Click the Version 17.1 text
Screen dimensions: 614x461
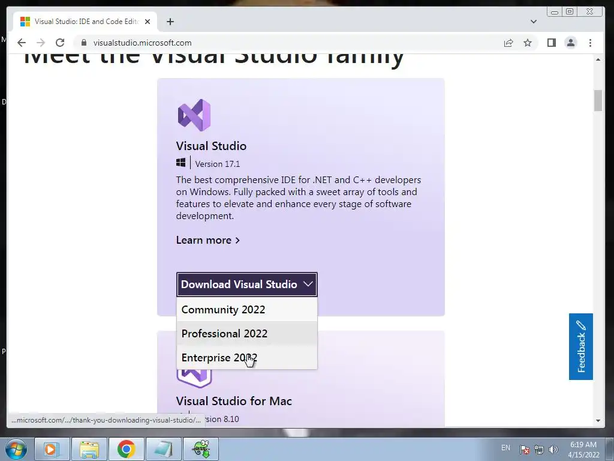coord(217,164)
